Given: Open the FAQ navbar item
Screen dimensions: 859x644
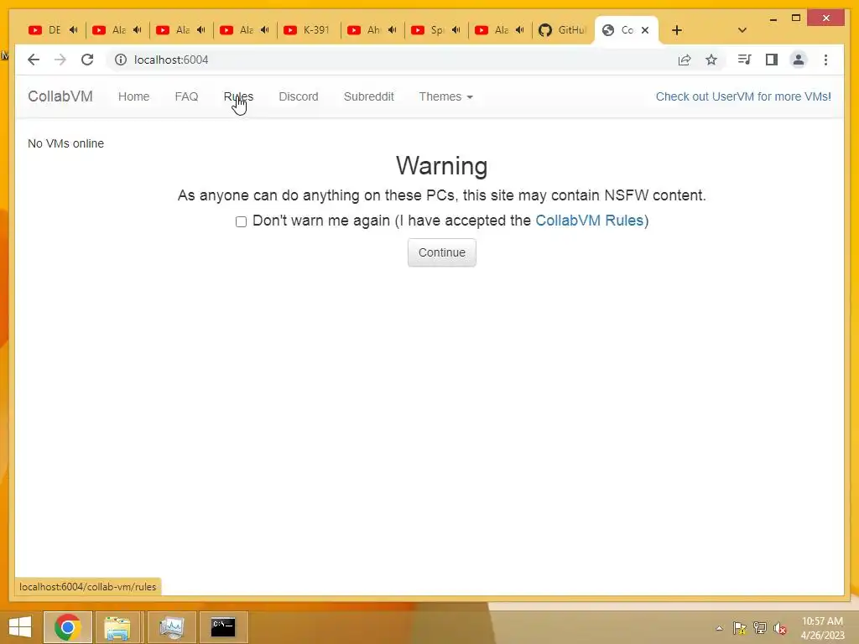Looking at the screenshot, I should [186, 96].
